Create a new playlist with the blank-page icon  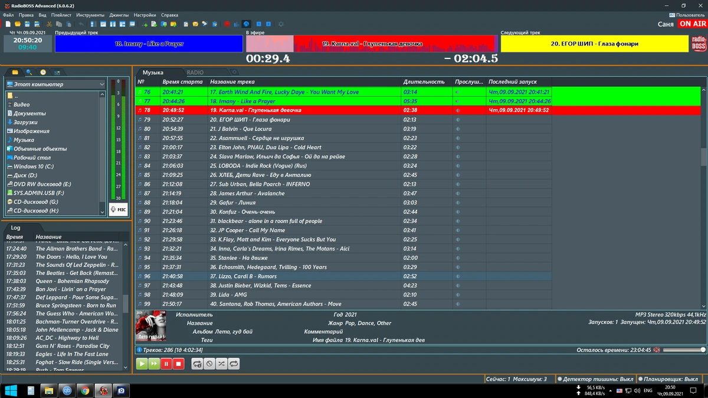point(8,24)
